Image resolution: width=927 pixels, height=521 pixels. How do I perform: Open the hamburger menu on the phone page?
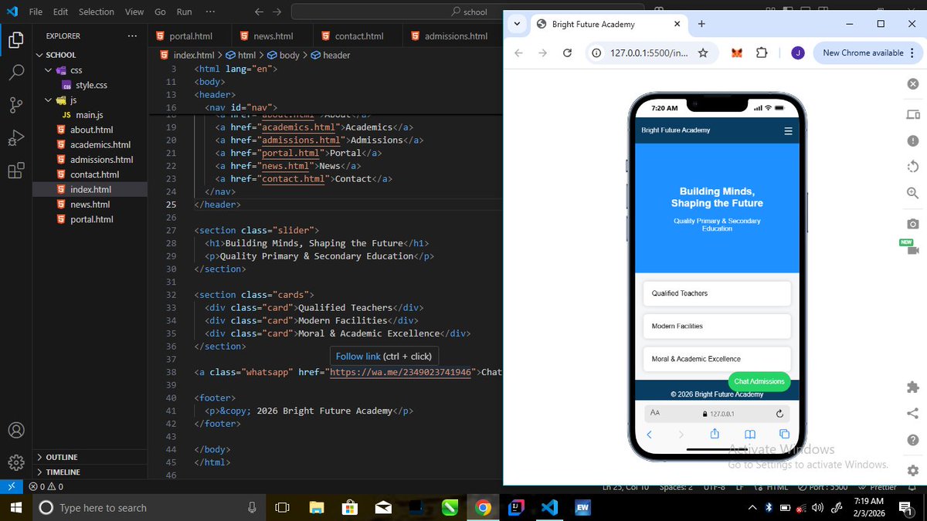(788, 130)
